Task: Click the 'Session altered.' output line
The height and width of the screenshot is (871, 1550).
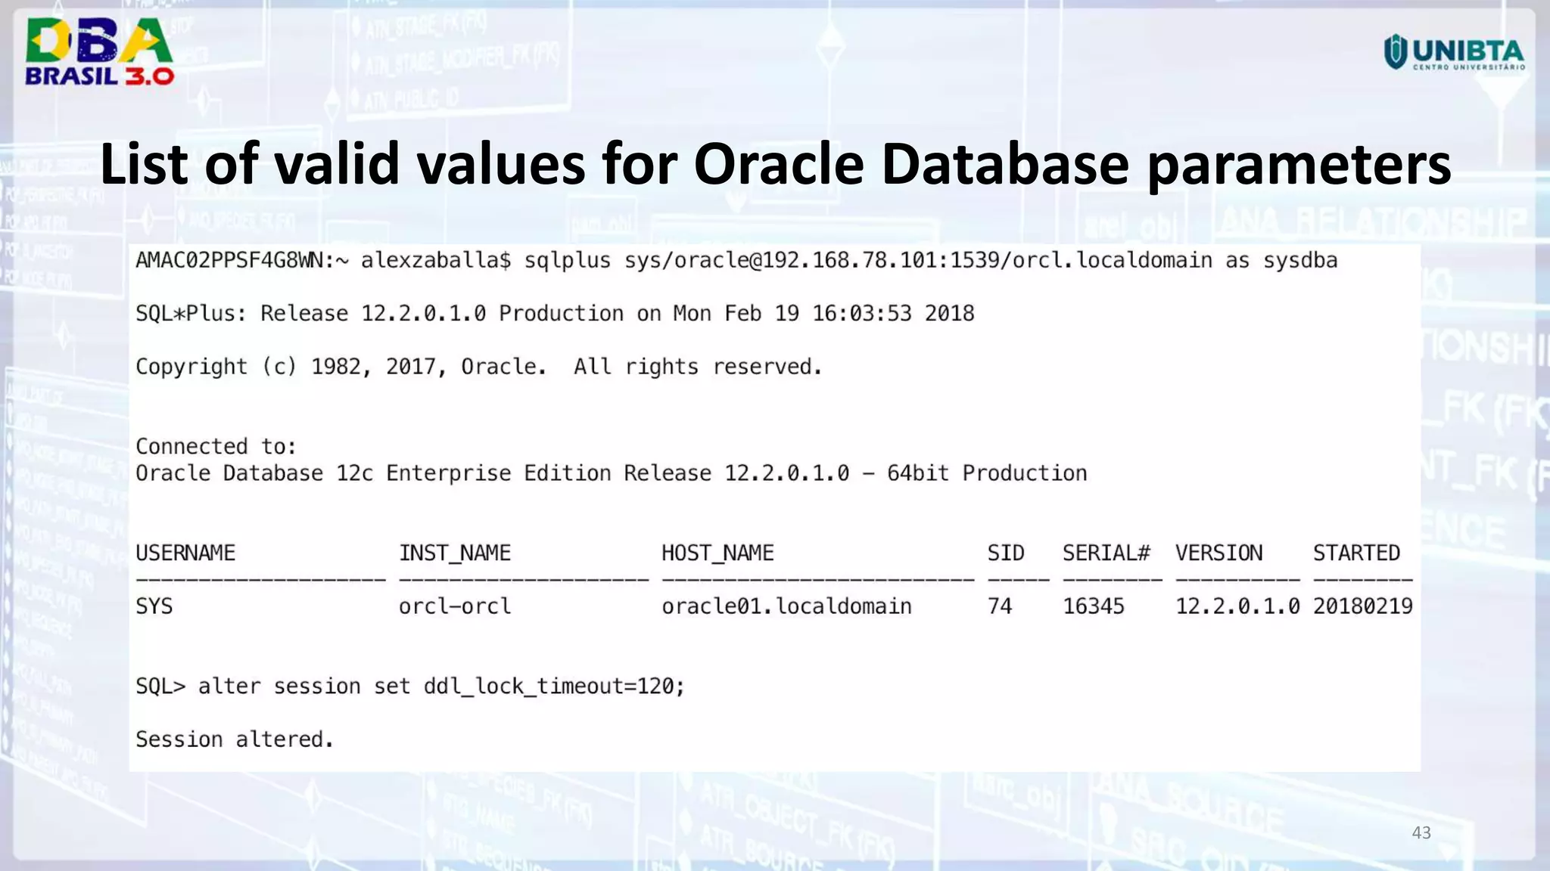Action: (x=235, y=739)
